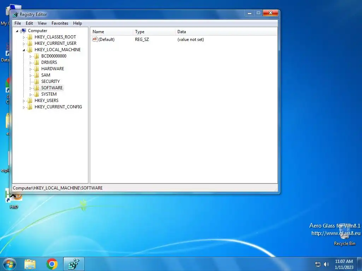The width and height of the screenshot is (362, 271).
Task: Expand HKEY_USERS with its arrow
Action: pos(24,101)
